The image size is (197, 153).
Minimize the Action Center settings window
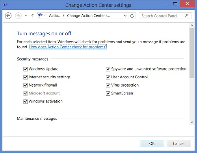[167, 4]
